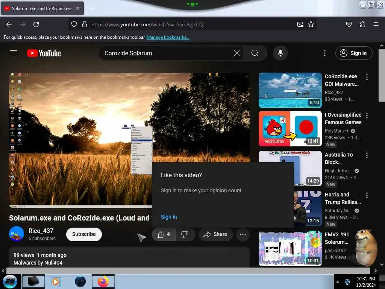
Task: Open CoRozide.exe GDI Malware thumbnail
Action: [x=290, y=90]
